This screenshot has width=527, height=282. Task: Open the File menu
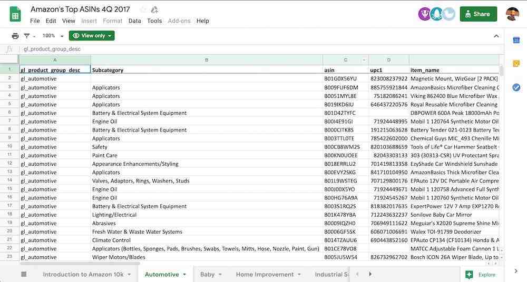click(x=35, y=21)
